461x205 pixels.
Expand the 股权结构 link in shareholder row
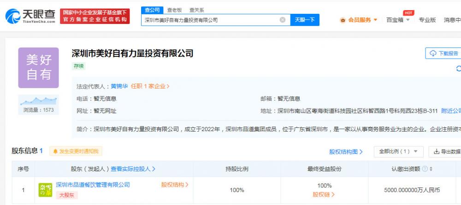tap(175, 185)
